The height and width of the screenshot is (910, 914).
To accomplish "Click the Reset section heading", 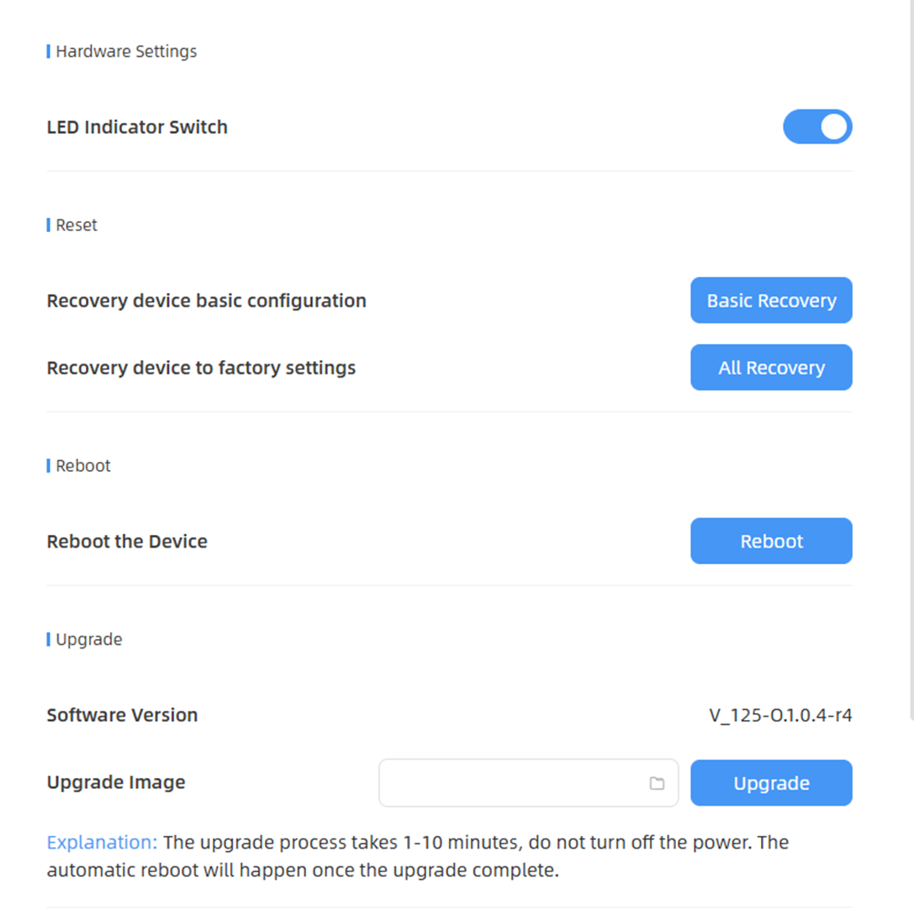I will pyautogui.click(x=77, y=225).
